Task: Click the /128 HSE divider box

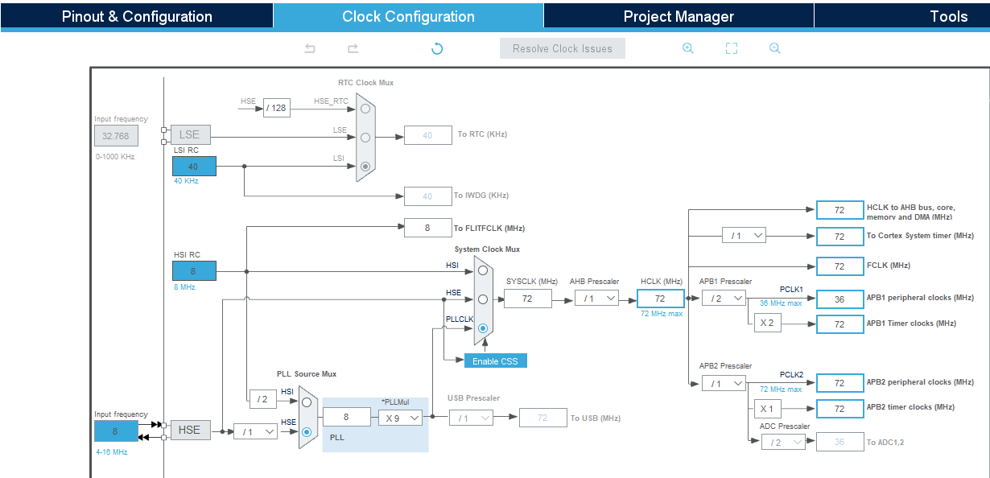Action: (276, 108)
